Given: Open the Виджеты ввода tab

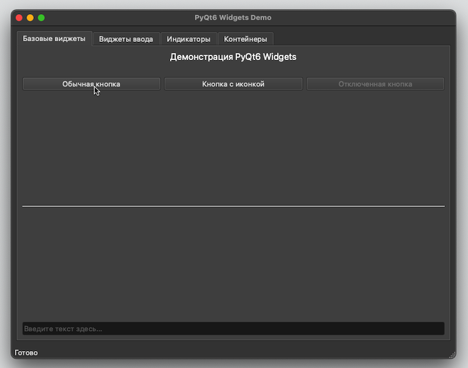Looking at the screenshot, I should [126, 39].
